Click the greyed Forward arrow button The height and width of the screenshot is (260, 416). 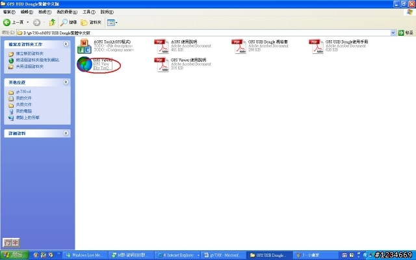[36, 23]
